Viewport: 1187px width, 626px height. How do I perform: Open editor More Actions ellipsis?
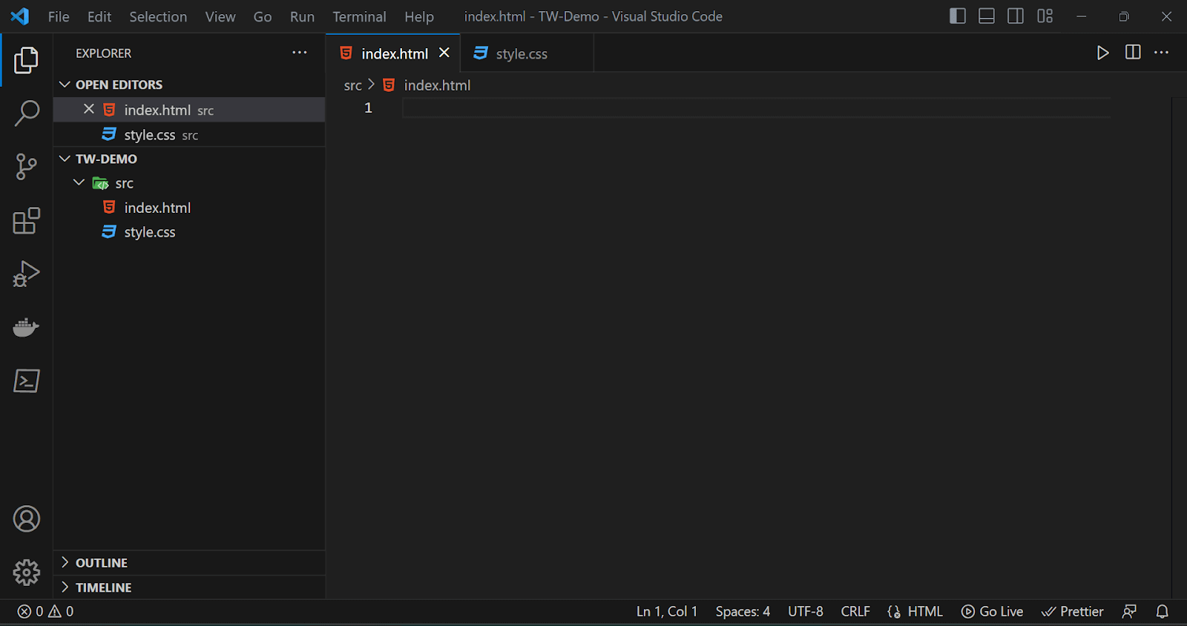(1162, 53)
